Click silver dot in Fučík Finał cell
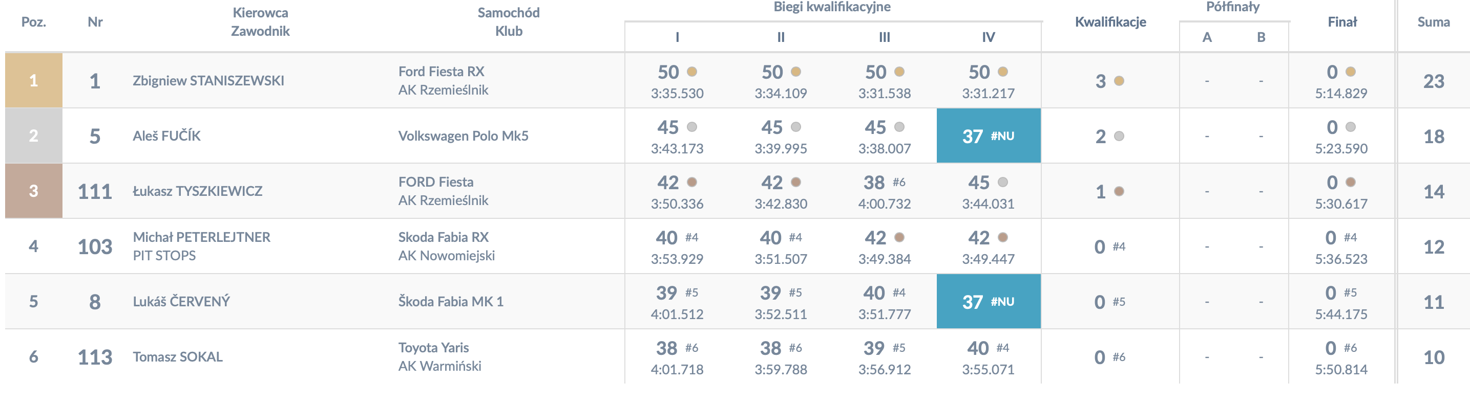Image resolution: width=1470 pixels, height=405 pixels. coord(1350,127)
